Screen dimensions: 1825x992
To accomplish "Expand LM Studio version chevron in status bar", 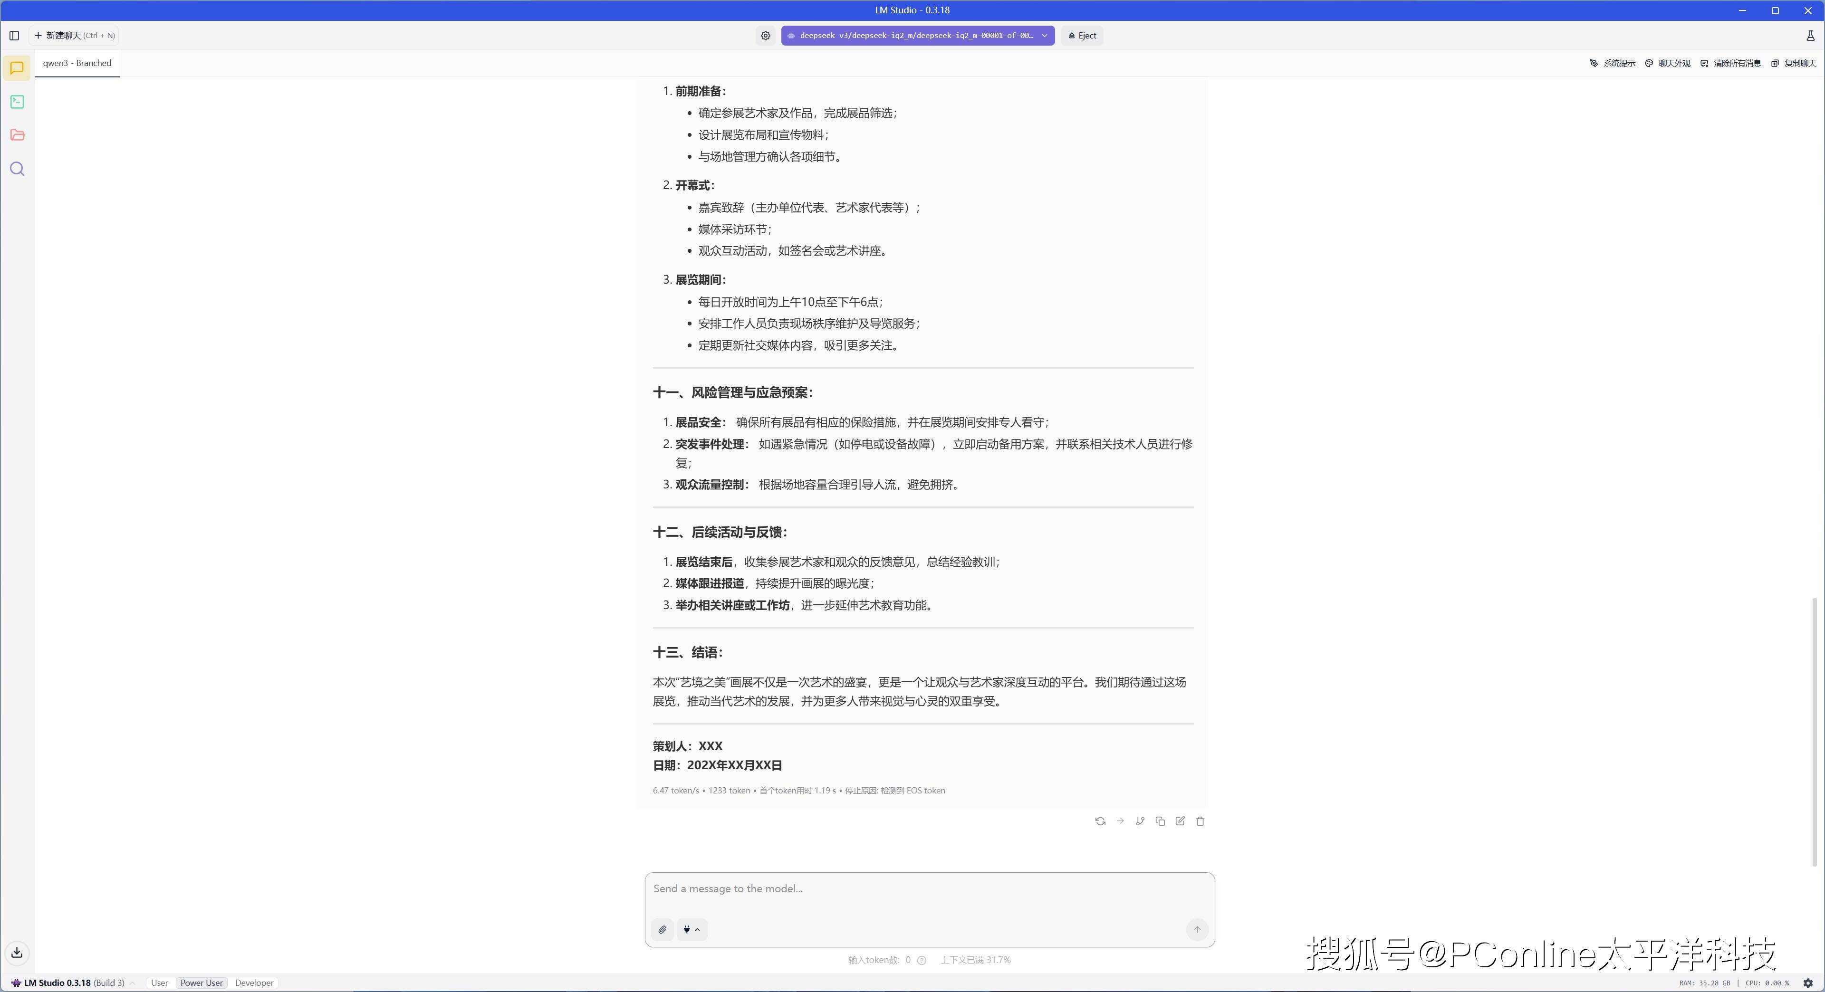I will [133, 983].
